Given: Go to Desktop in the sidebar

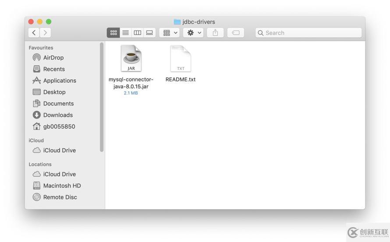Looking at the screenshot, I should [x=54, y=92].
